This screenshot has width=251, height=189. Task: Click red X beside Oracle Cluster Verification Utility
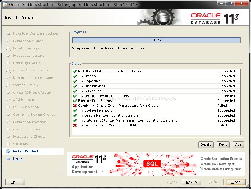pyautogui.click(x=75, y=125)
